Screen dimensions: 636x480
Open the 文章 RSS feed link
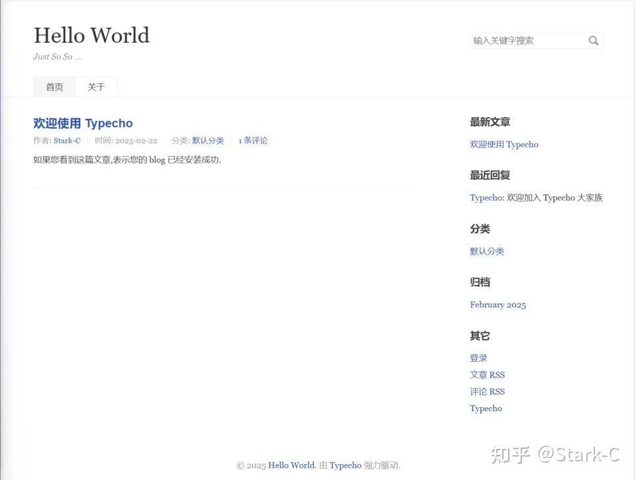487,375
